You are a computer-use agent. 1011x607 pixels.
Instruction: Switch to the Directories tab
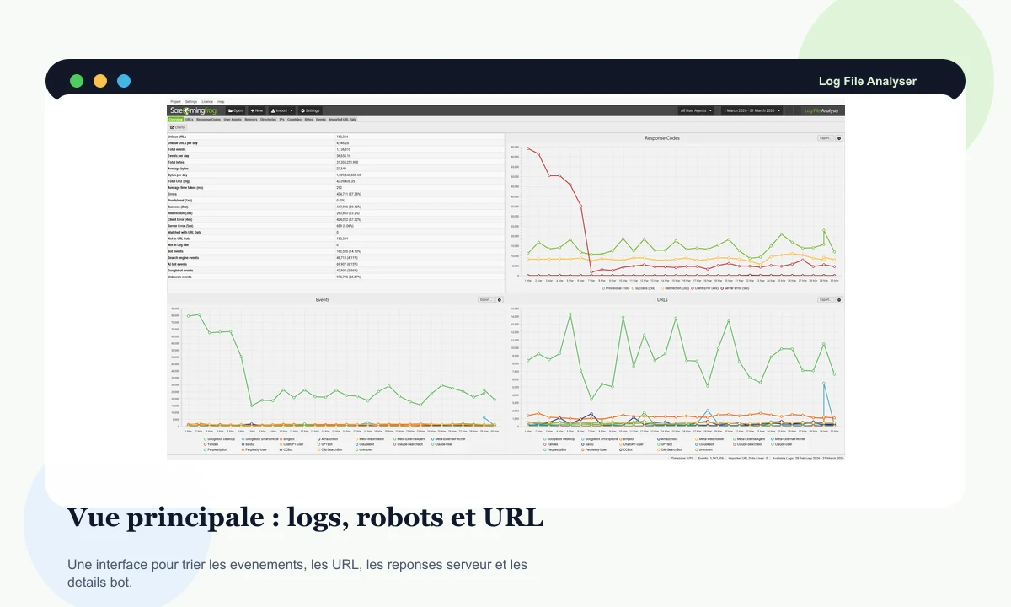coord(268,120)
